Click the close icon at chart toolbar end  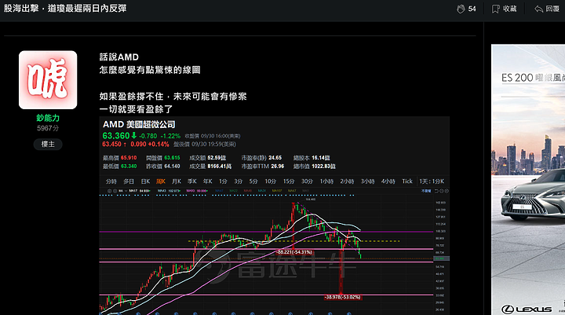coord(447,191)
